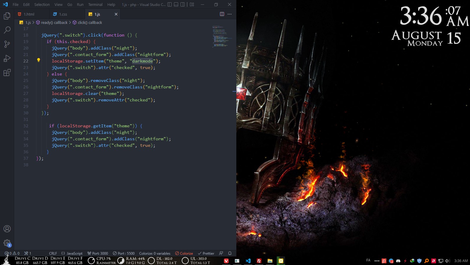Image resolution: width=470 pixels, height=265 pixels.
Task: Click Visual Studio Code taskbar icon
Action: (x=248, y=261)
